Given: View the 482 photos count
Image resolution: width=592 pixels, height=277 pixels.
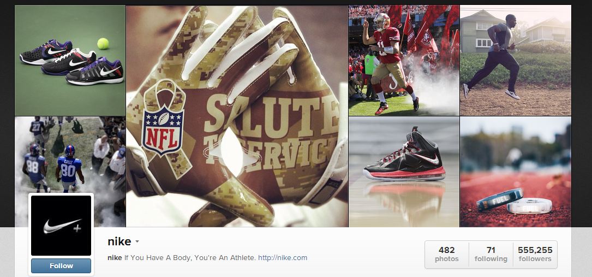Looking at the screenshot, I should [x=447, y=254].
